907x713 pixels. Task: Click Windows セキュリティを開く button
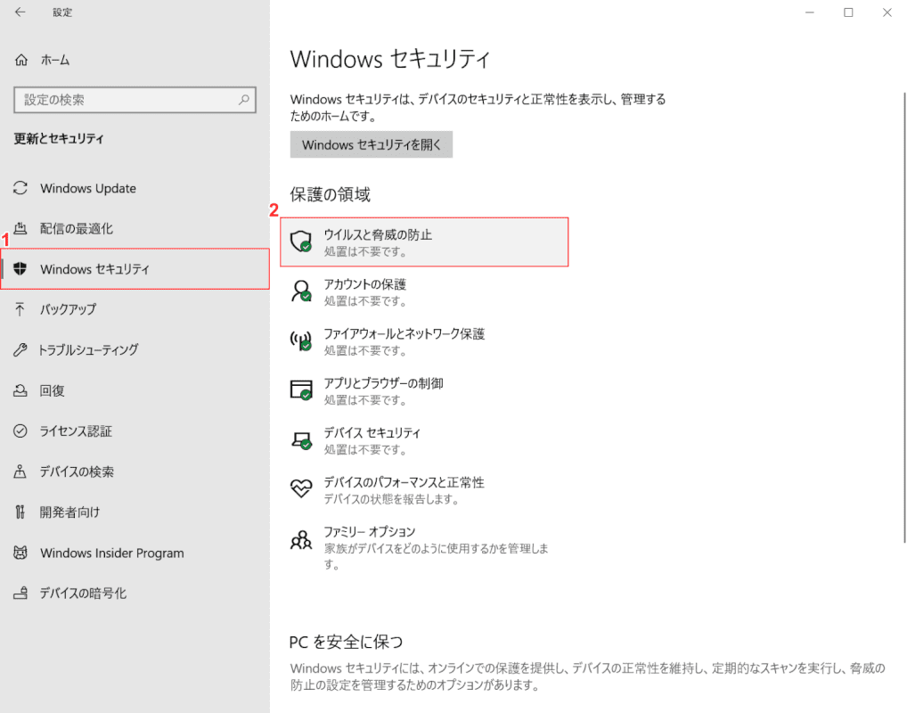(372, 144)
